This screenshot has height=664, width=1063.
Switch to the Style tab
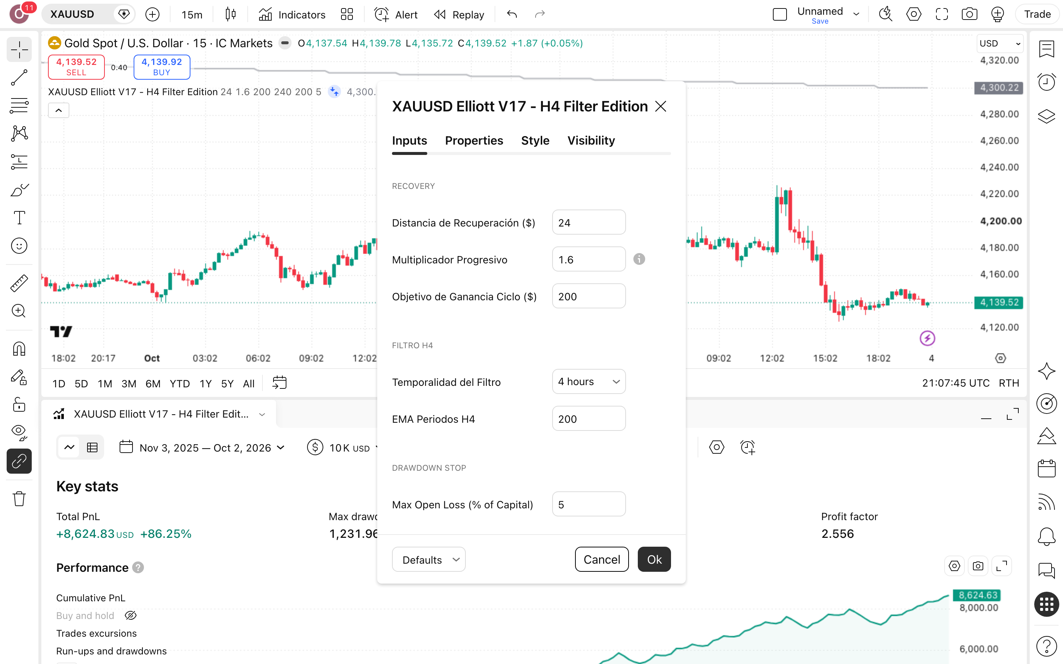click(x=535, y=141)
